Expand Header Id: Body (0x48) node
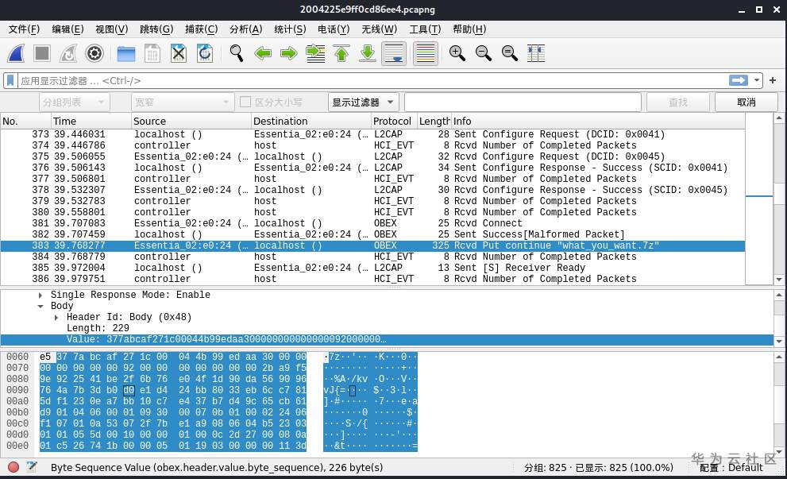787x479 pixels. coord(56,317)
